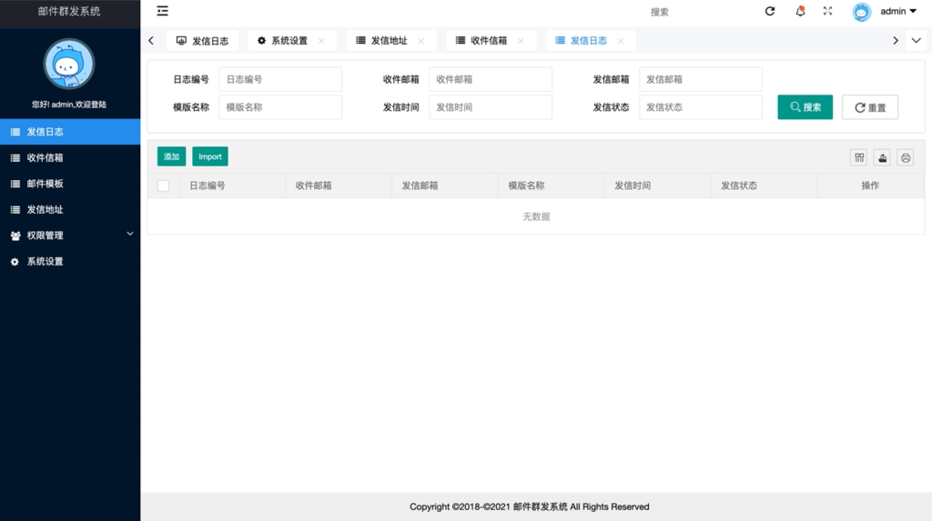Open 发信日志 in the sidebar
Screen dimensions: 932x521
click(70, 131)
